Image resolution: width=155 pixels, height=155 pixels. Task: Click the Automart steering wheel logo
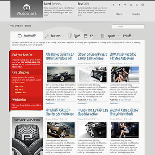[27, 7]
